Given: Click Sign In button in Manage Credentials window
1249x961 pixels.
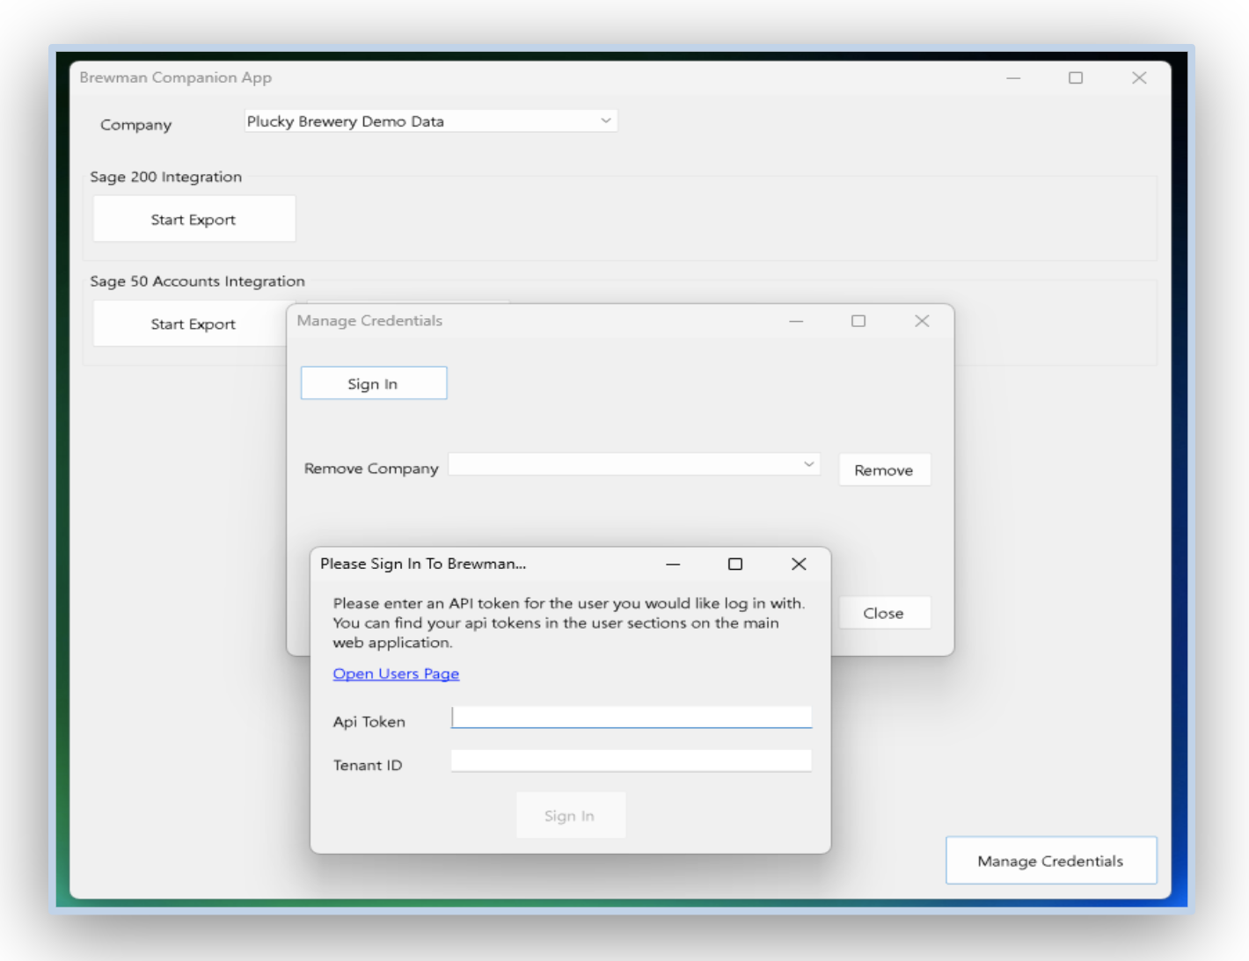Looking at the screenshot, I should (374, 383).
